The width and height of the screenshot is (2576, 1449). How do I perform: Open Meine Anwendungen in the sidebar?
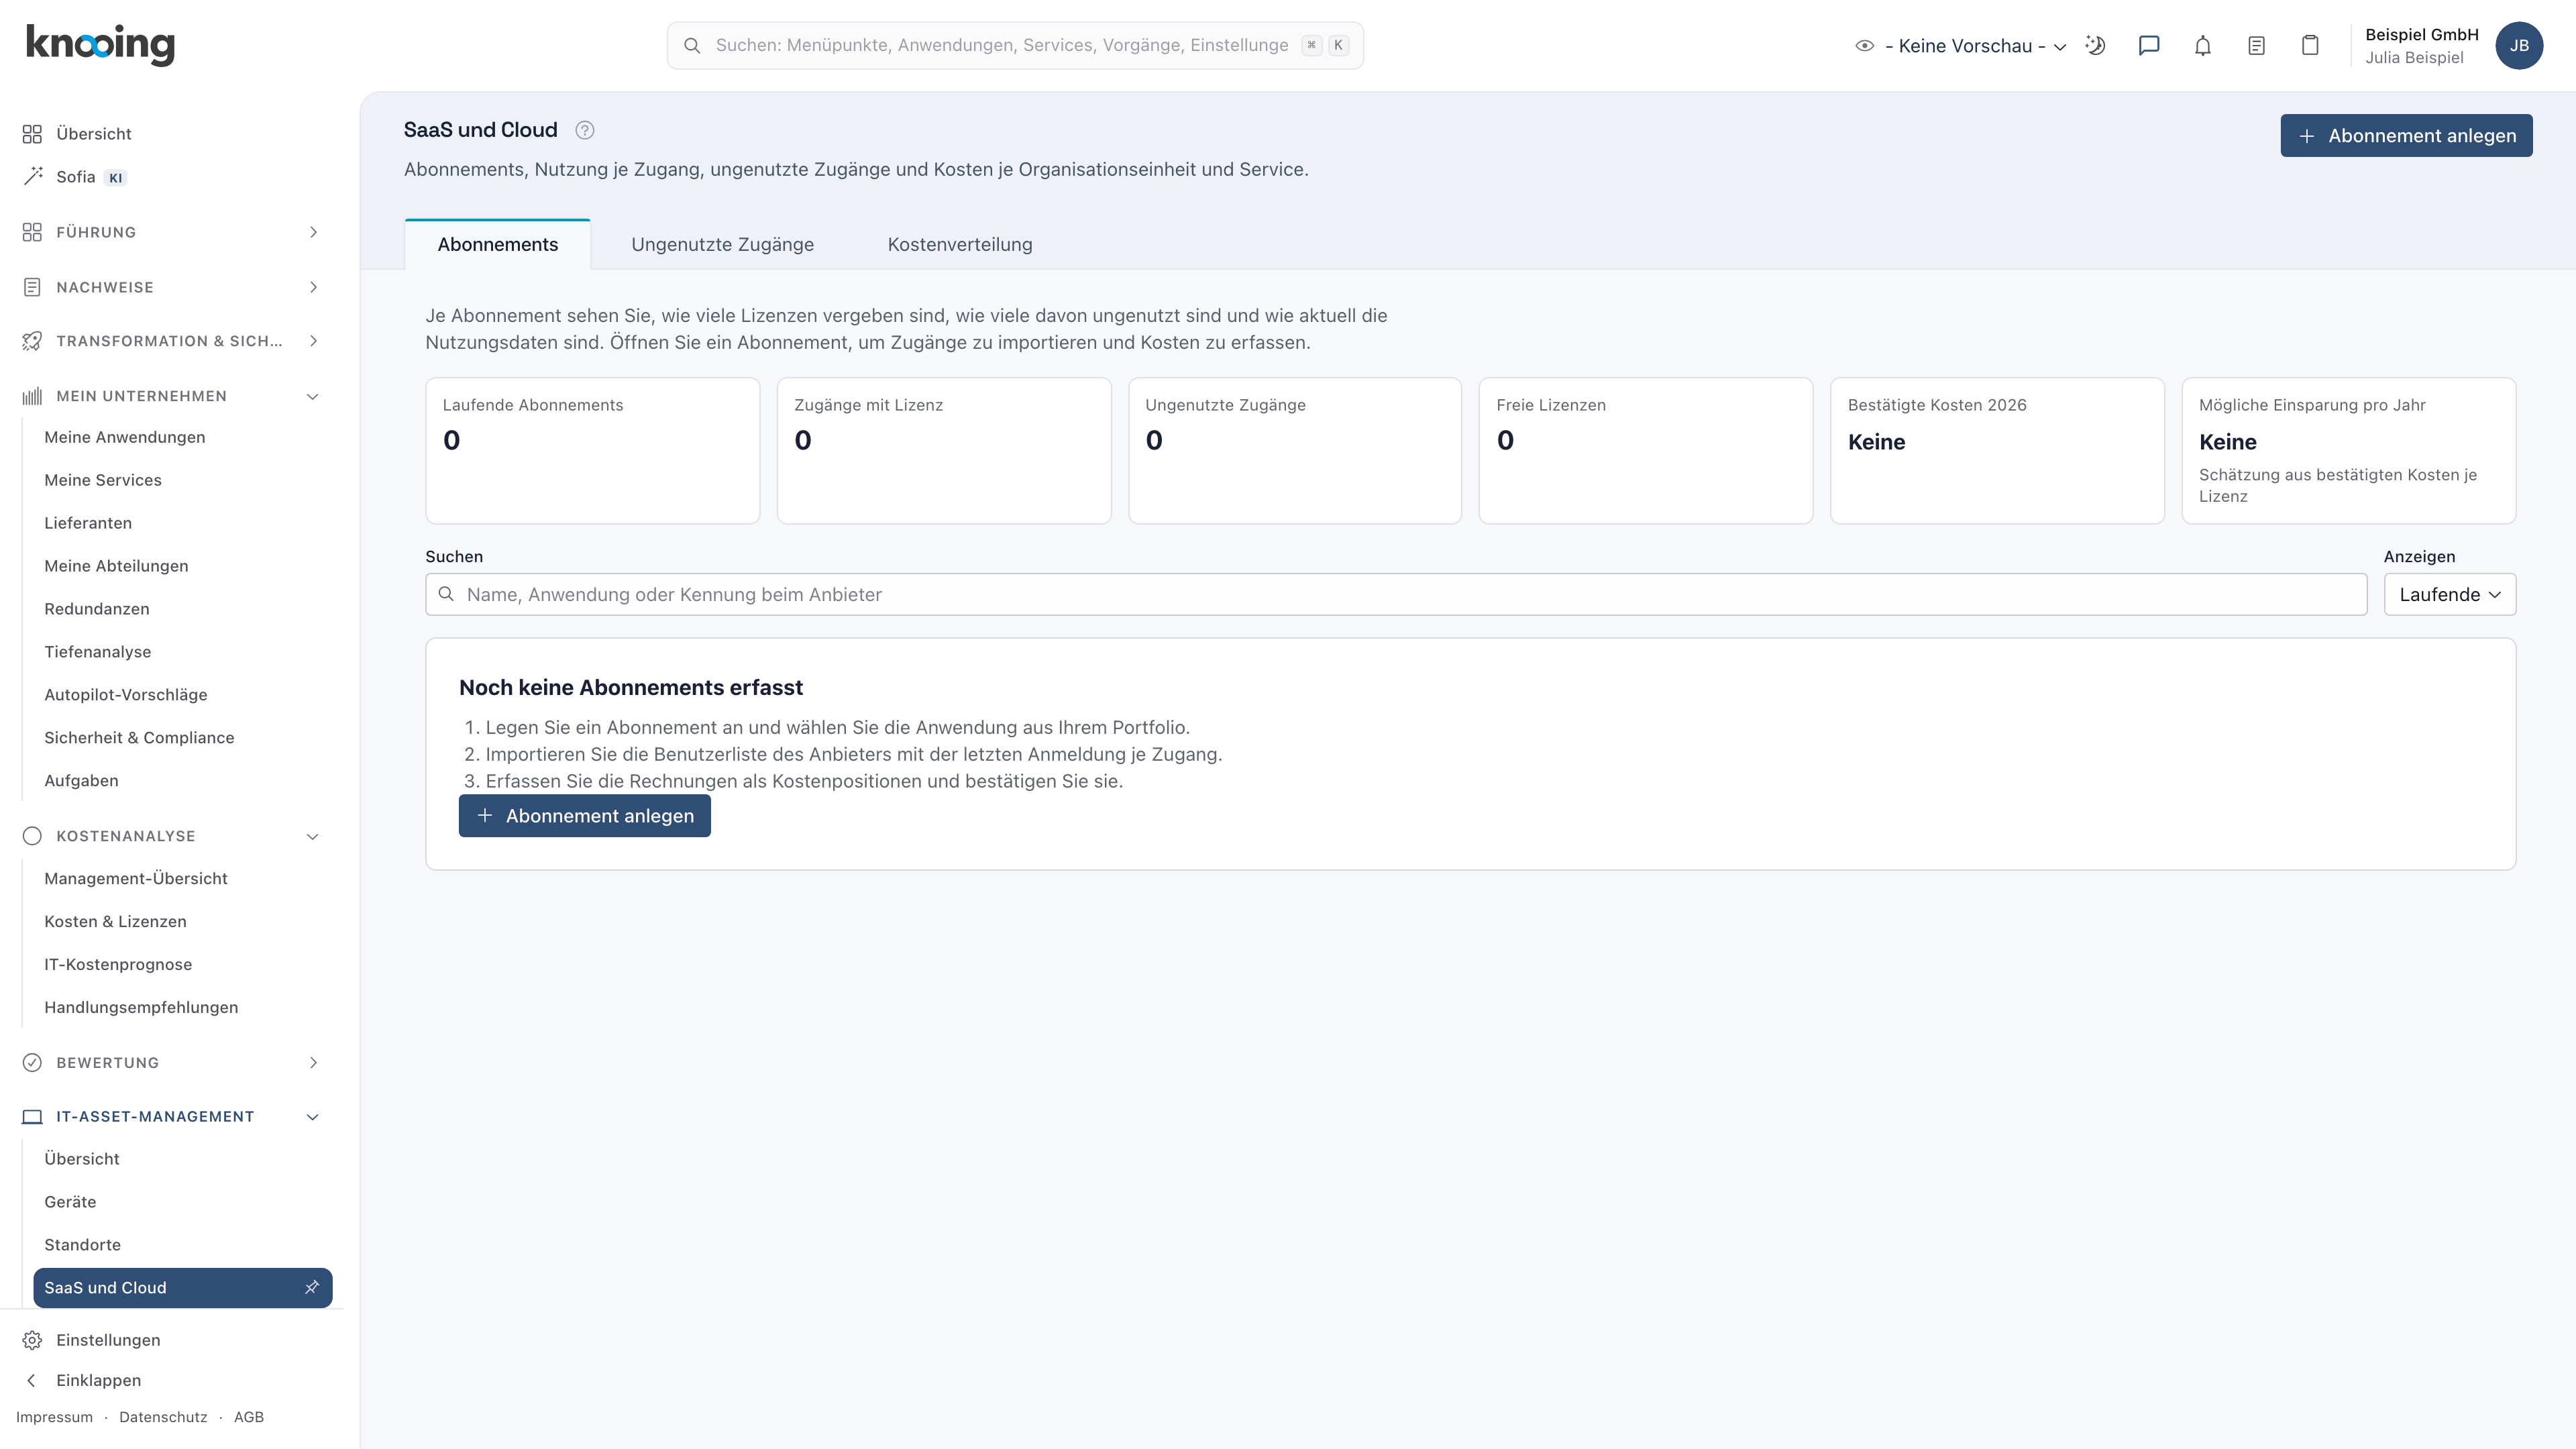tap(125, 437)
